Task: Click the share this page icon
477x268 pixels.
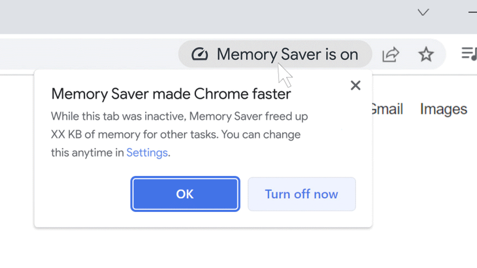Action: 391,54
